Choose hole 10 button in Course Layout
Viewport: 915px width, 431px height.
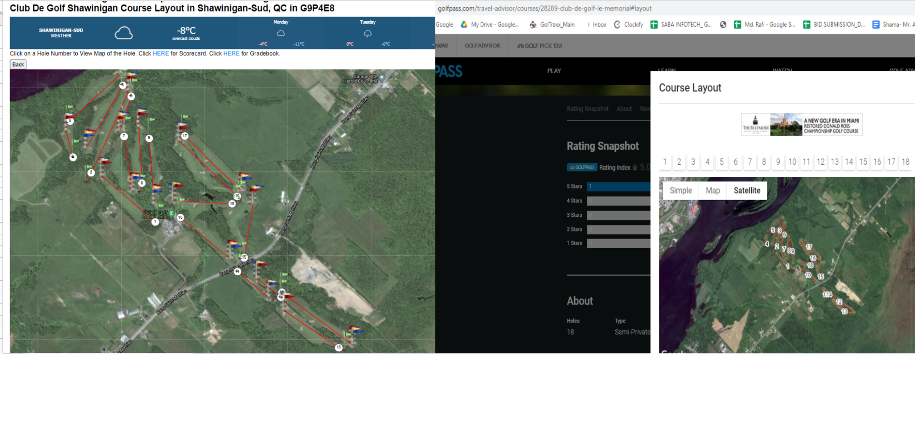coord(792,162)
